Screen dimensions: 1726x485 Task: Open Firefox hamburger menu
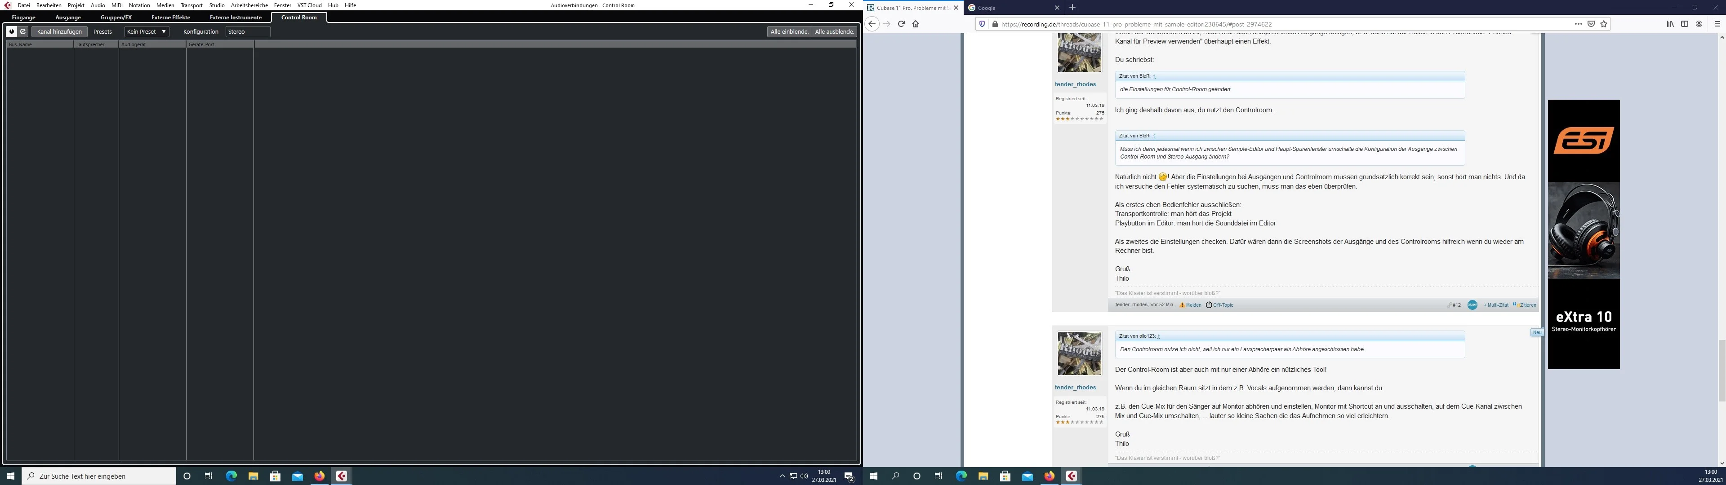click(1717, 24)
